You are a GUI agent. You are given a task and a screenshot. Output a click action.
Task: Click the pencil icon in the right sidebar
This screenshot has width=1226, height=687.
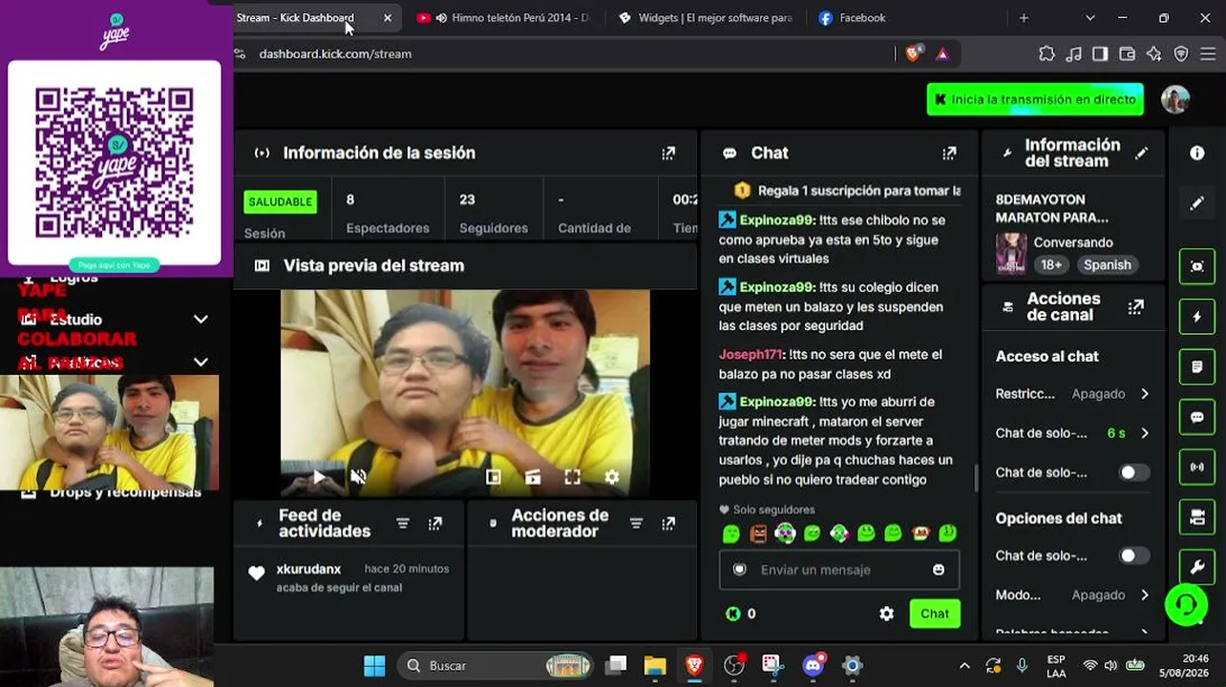pos(1197,203)
